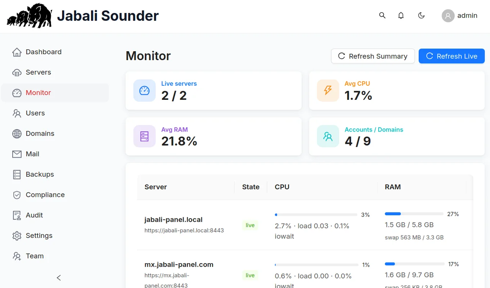This screenshot has width=490, height=288.
Task: Open Settings via the gear icon
Action: click(17, 236)
